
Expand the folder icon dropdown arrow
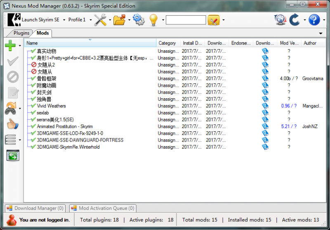pos(129,20)
